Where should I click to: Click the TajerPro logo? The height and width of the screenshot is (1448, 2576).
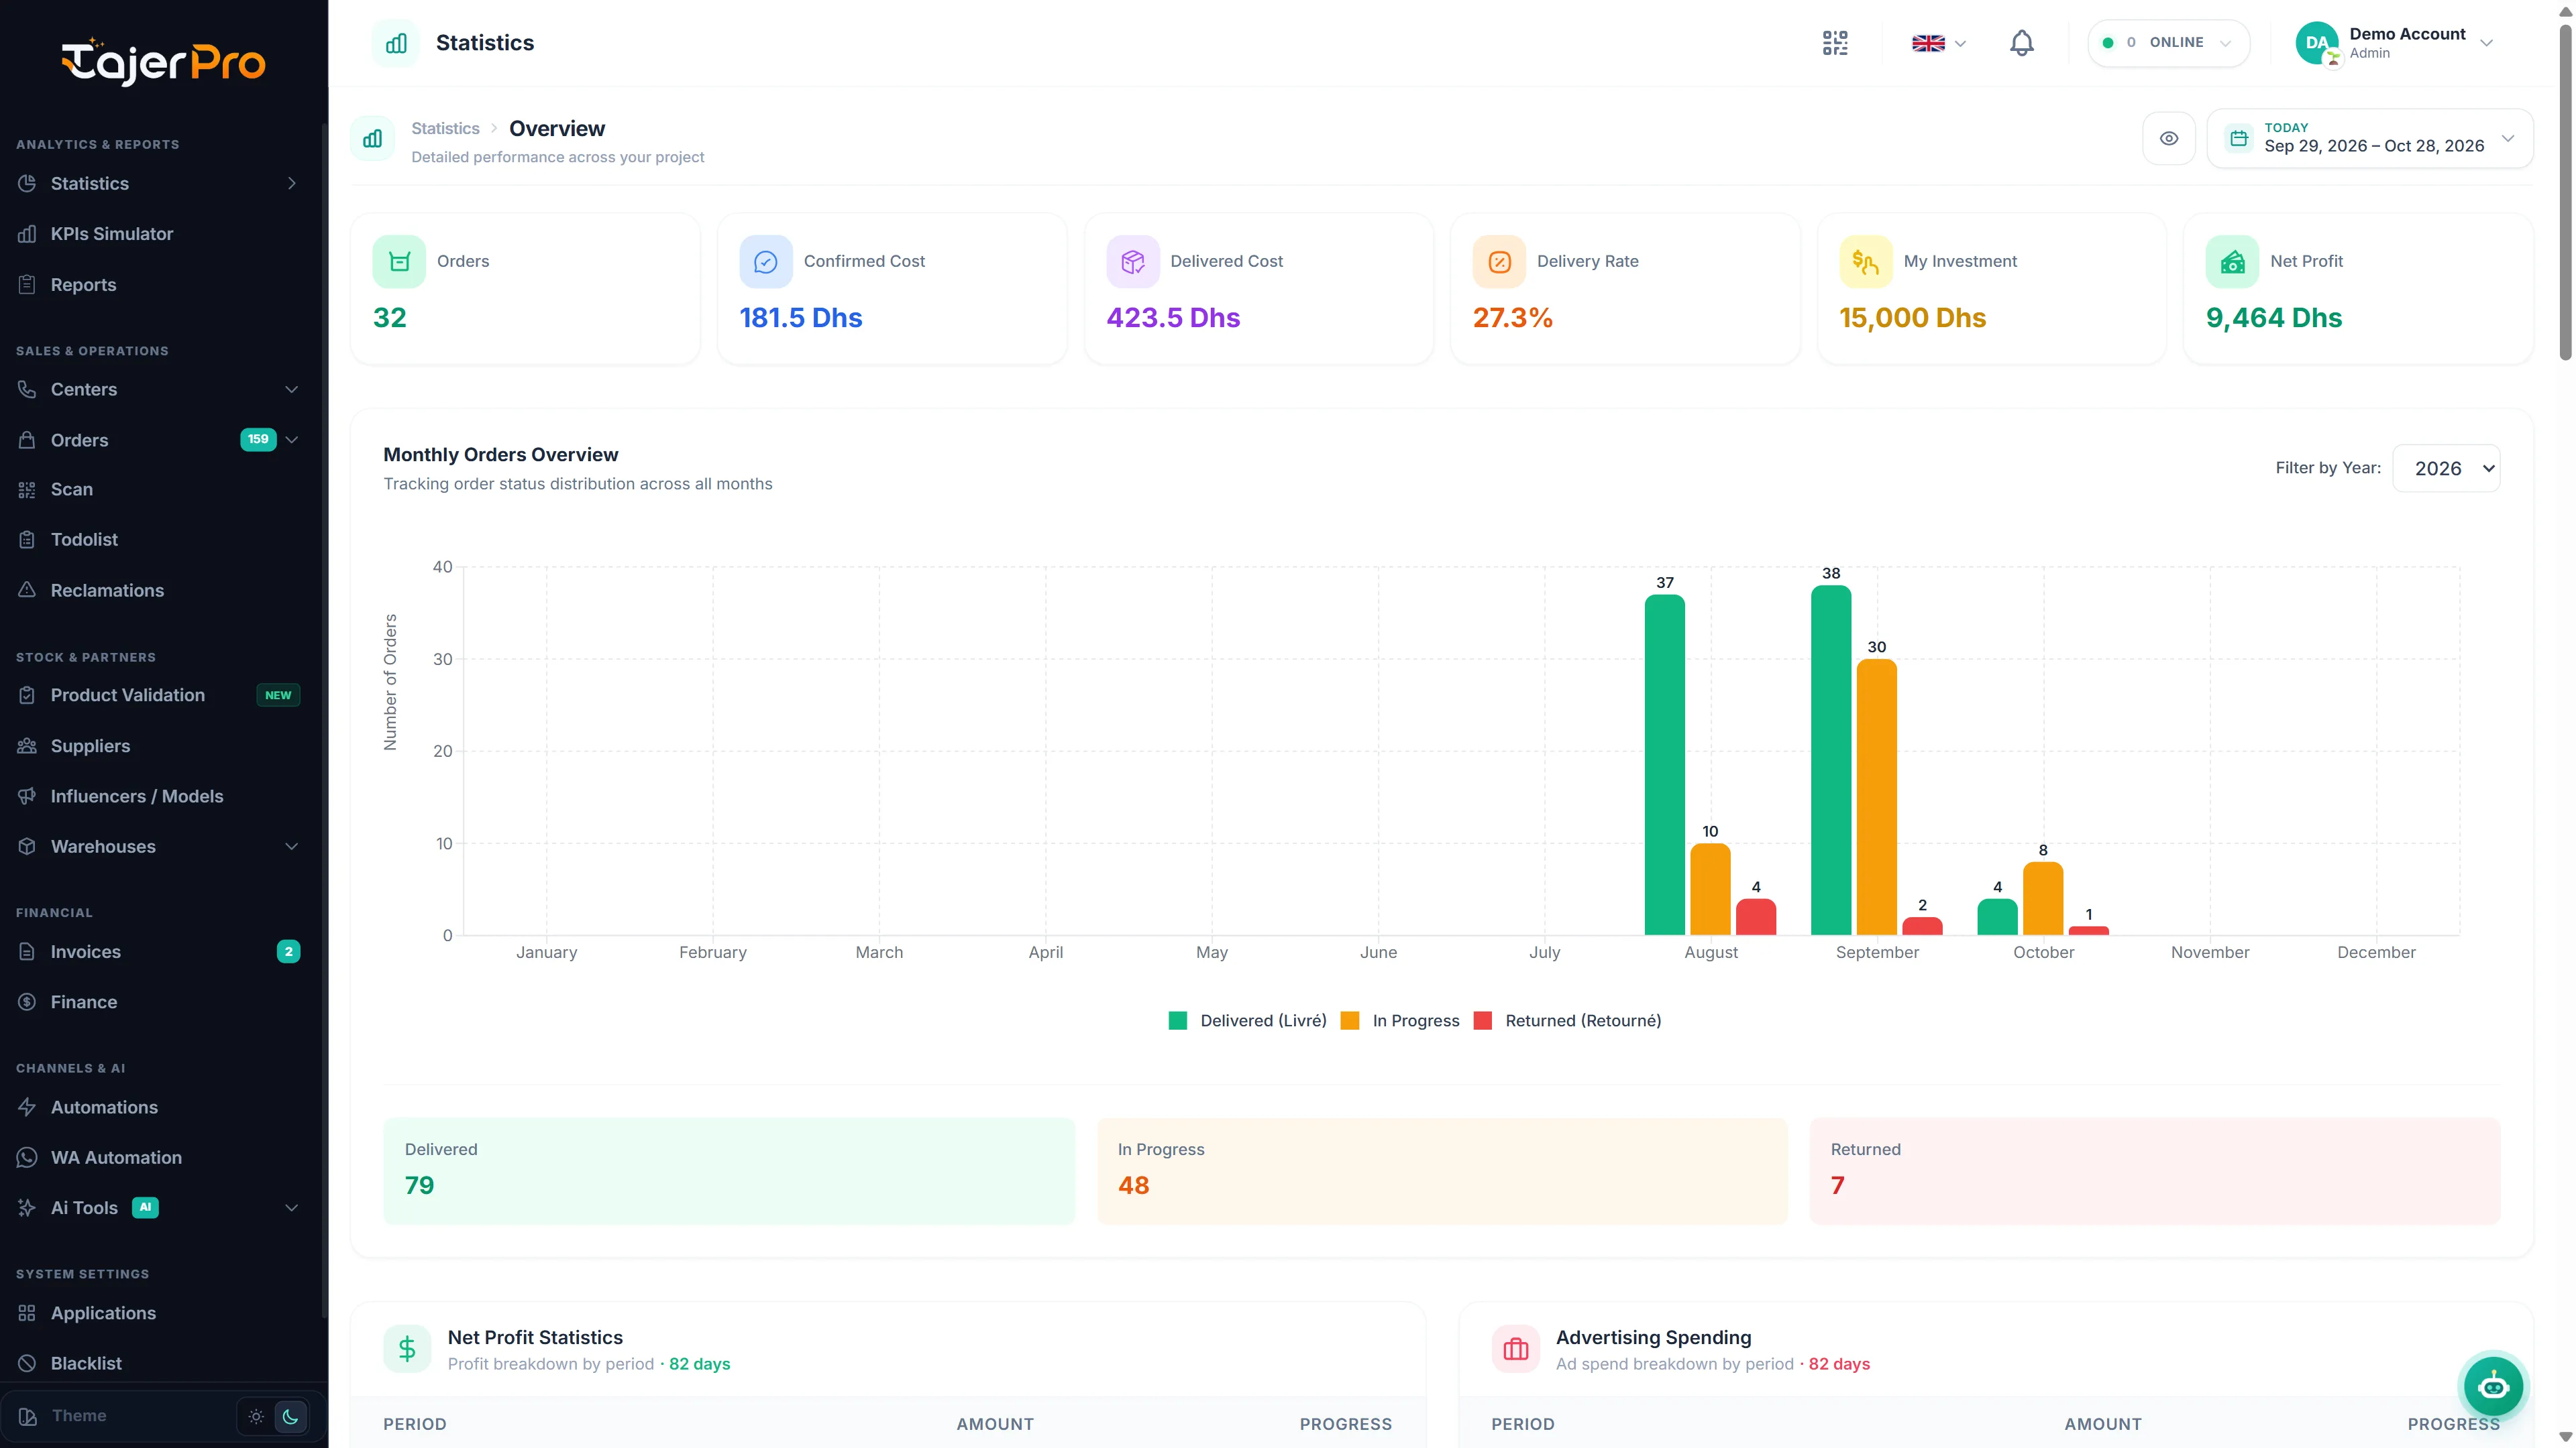click(163, 62)
